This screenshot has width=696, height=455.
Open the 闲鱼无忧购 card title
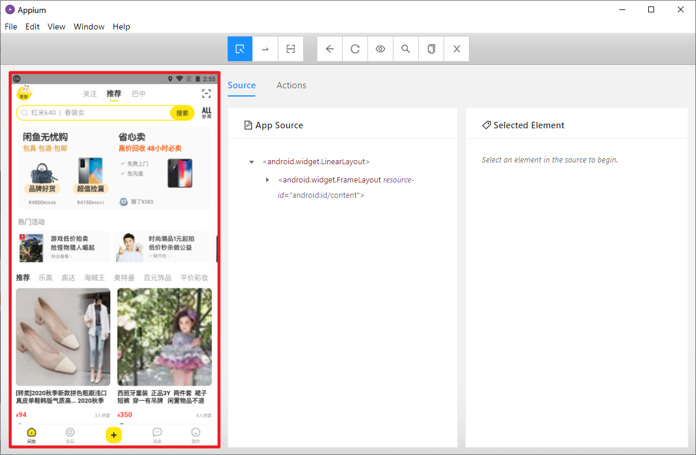[45, 137]
